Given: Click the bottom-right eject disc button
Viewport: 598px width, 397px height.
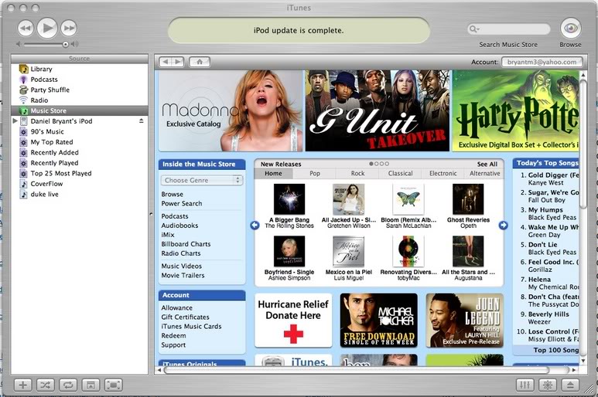Looking at the screenshot, I should coord(570,385).
